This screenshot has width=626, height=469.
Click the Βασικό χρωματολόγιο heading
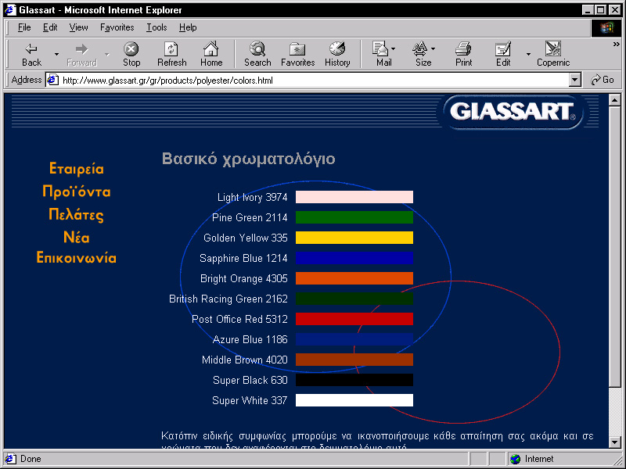click(x=248, y=159)
